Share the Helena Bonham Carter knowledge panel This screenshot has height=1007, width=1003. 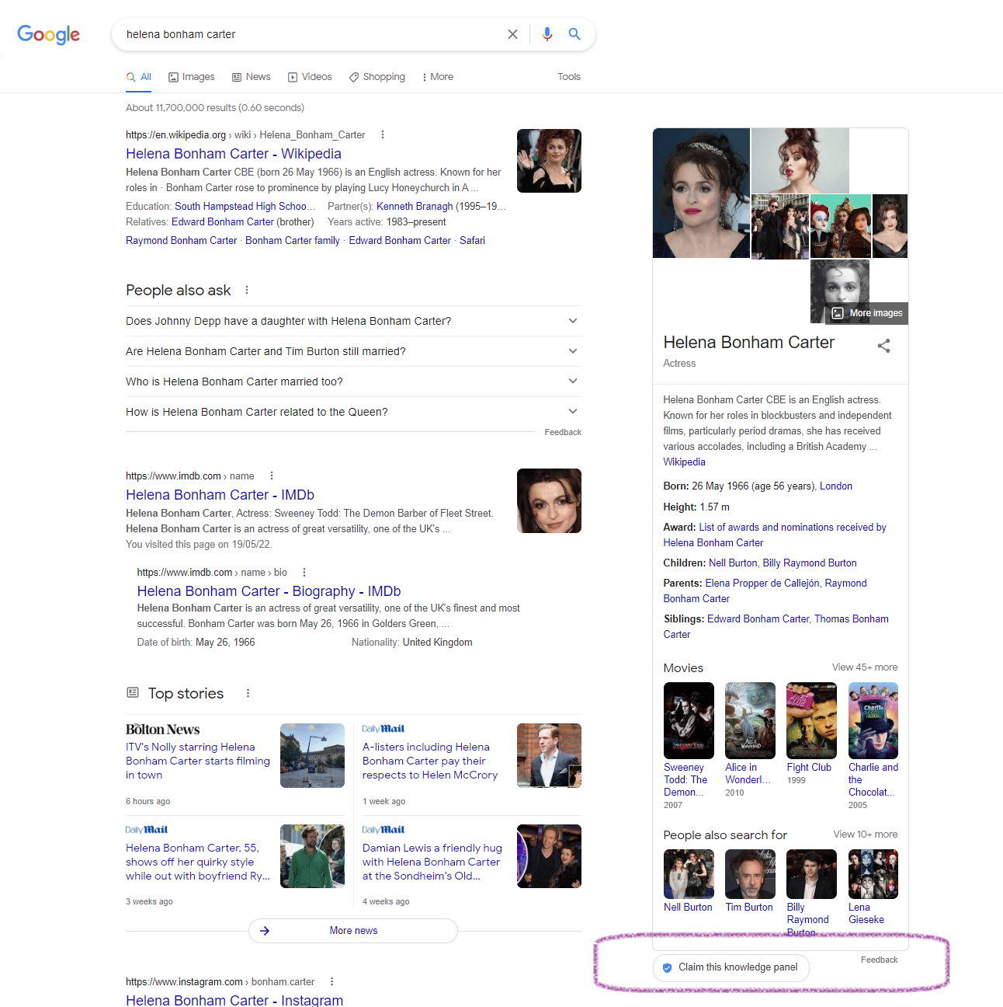point(883,346)
